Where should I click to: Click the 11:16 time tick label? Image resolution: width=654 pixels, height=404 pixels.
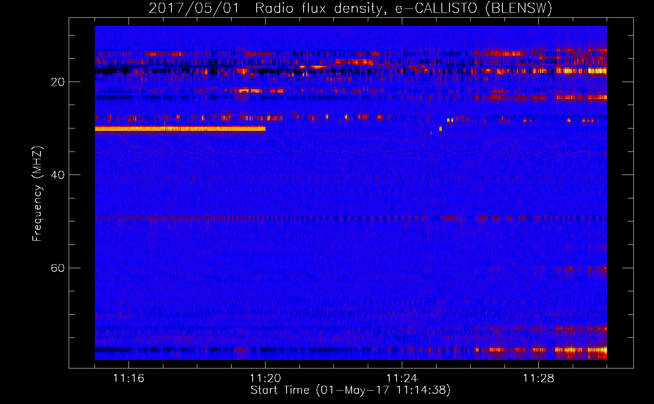pos(129,379)
